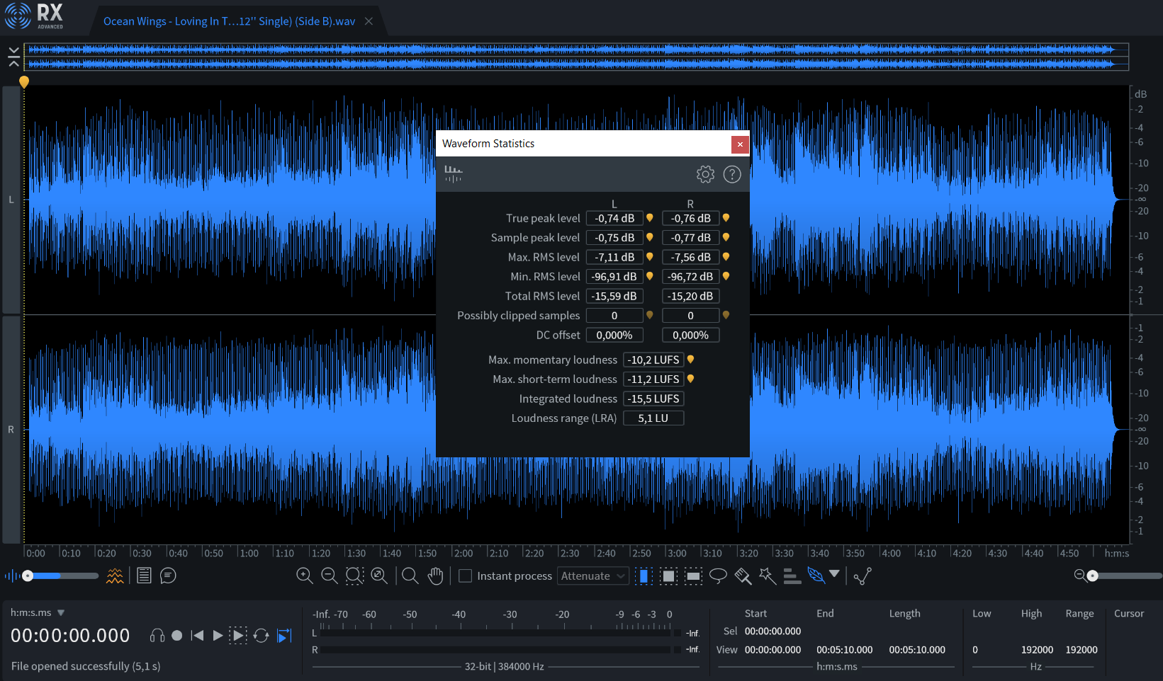Open the Attenuate mode dropdown
This screenshot has width=1163, height=681.
(592, 576)
